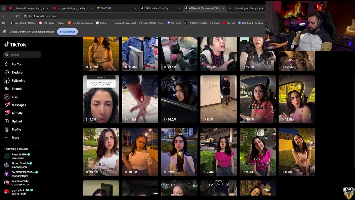Open the video with 18.3M views
This screenshot has width=355, height=200.
101,152
